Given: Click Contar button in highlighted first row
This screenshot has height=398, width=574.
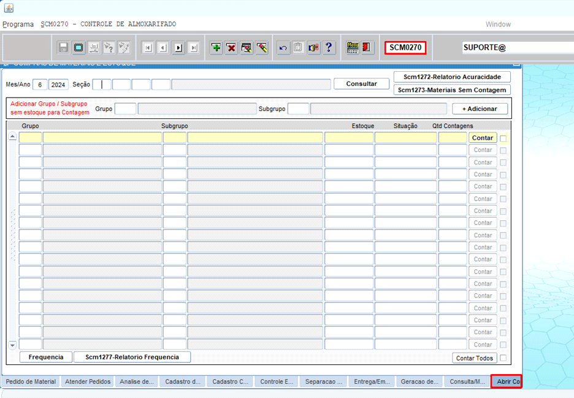Looking at the screenshot, I should pyautogui.click(x=483, y=137).
